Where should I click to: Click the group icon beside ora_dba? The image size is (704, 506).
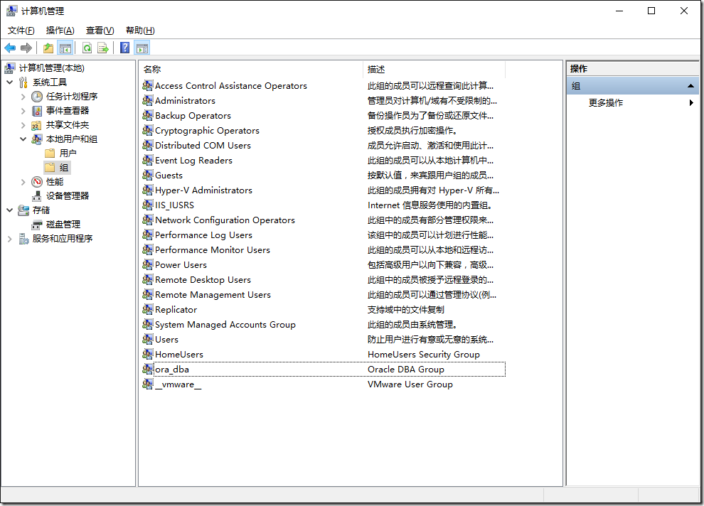point(148,369)
